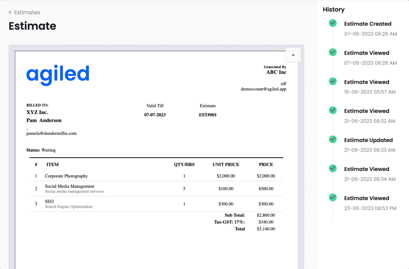Viewport: 409px width, 269px height.
Task: Go back to the Estimates list
Action: tap(27, 13)
